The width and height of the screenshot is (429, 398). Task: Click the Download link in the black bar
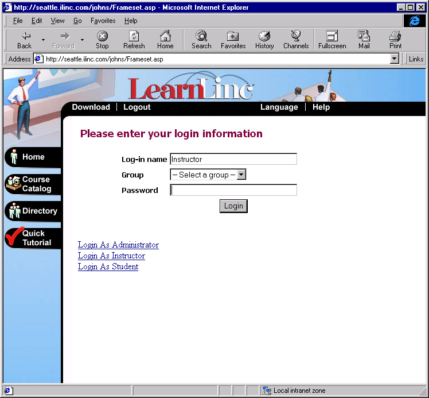click(91, 107)
